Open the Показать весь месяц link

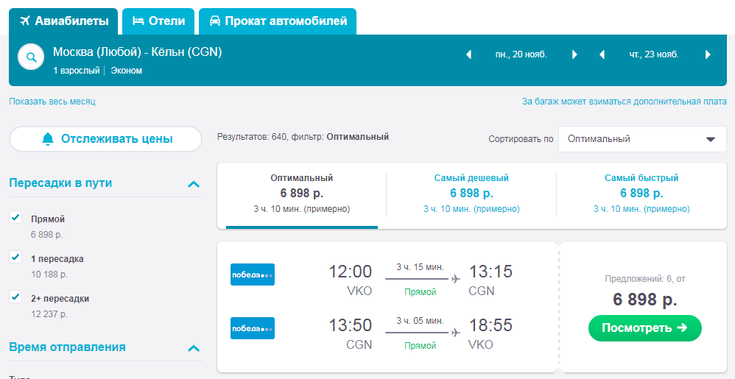(x=52, y=102)
